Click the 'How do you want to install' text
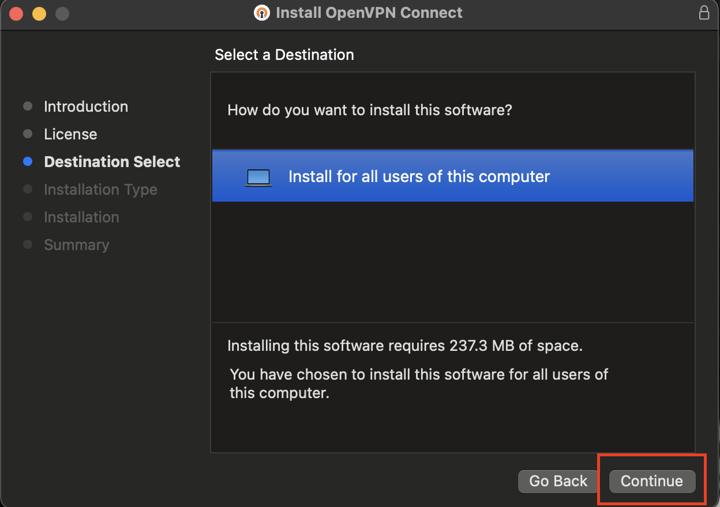The image size is (720, 507). pyautogui.click(x=370, y=109)
